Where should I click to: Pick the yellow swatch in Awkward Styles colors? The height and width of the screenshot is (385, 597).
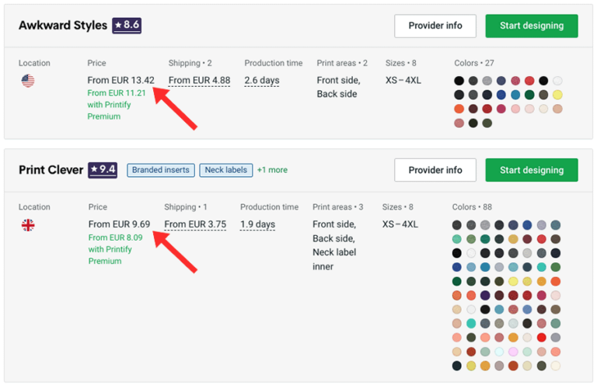[x=557, y=95]
